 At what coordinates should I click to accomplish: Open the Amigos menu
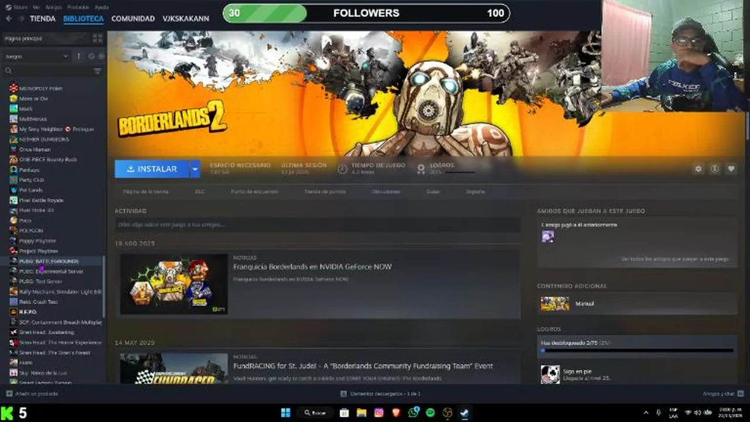point(53,7)
